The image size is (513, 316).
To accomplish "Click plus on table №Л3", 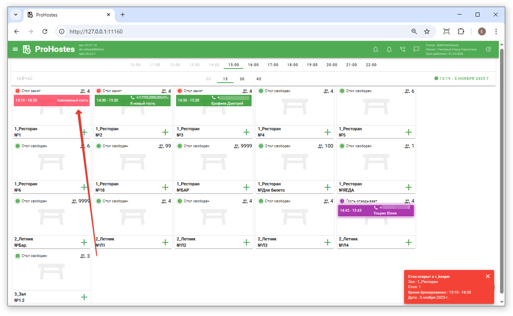I will [327, 242].
